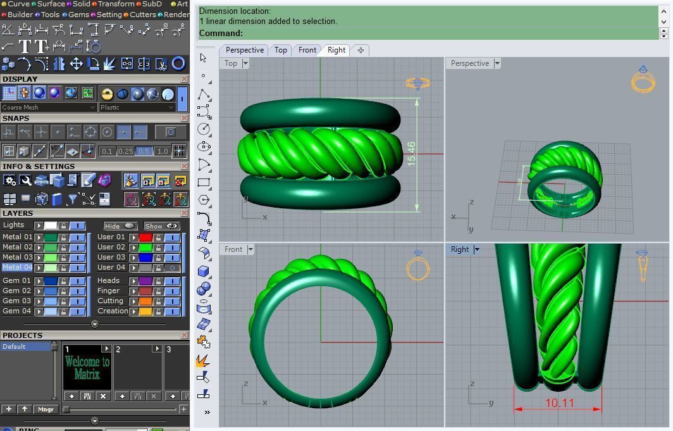Open the Plastic material dropdown
The image size is (673, 431).
[x=137, y=108]
